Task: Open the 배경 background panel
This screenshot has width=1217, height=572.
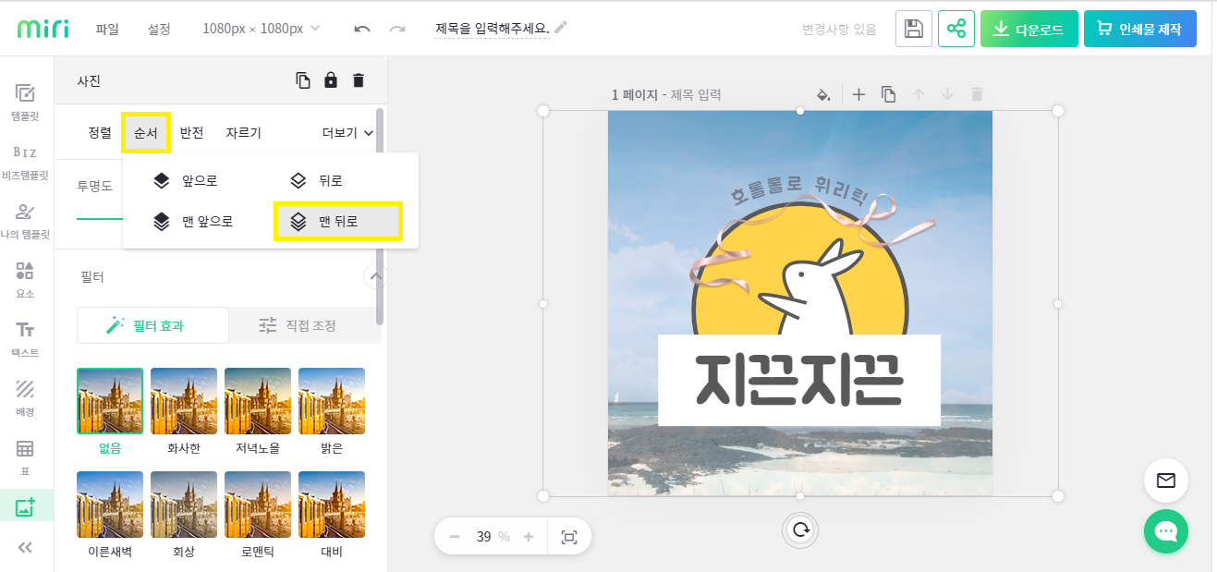Action: tap(26, 398)
